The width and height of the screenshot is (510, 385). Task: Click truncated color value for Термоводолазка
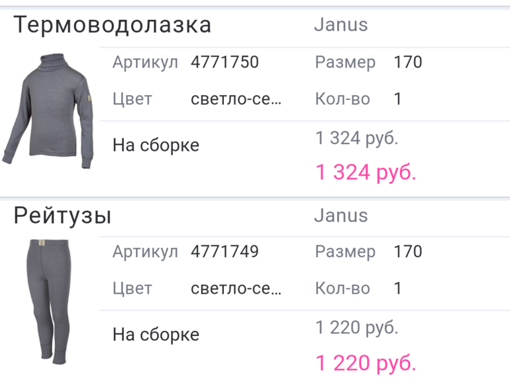point(236,99)
